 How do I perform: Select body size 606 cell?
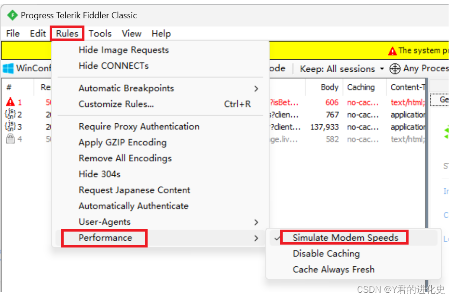coord(332,103)
